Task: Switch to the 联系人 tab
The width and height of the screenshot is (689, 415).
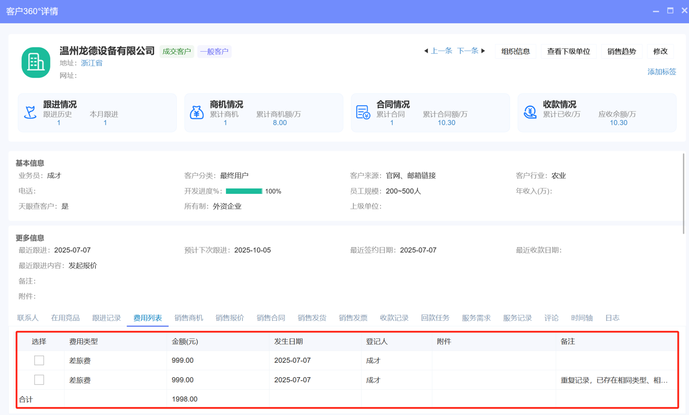Action: point(27,318)
